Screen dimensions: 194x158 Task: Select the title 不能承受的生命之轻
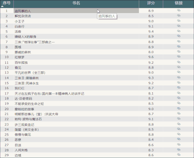point(29,104)
